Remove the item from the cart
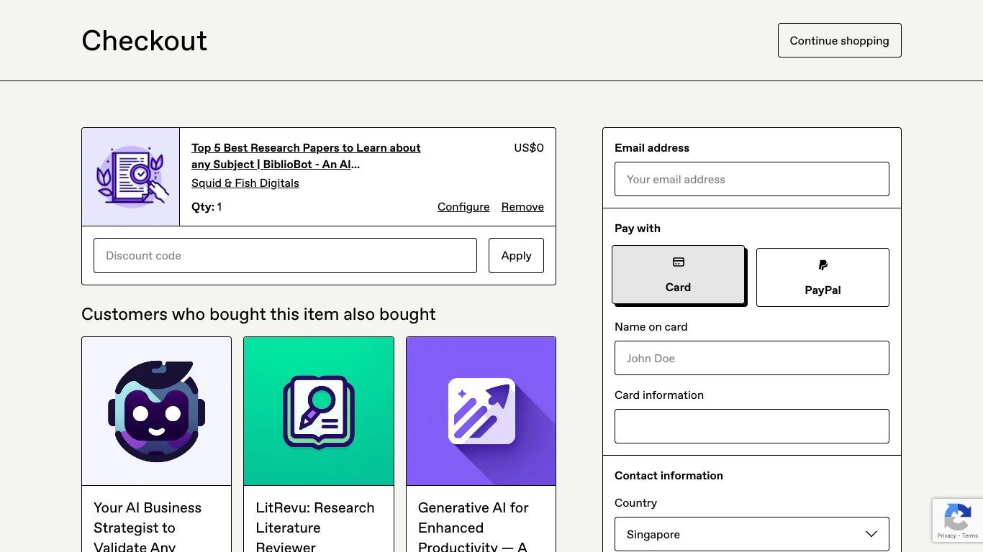The image size is (983, 552). 522,207
